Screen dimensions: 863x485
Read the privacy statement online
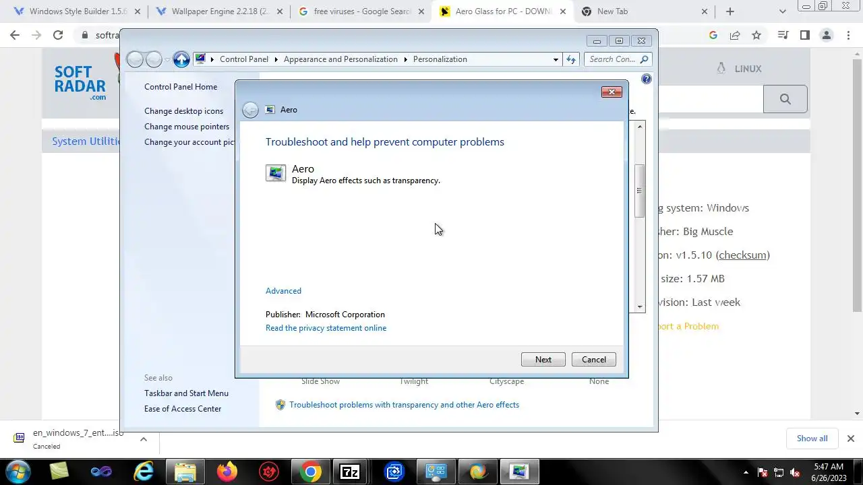click(x=326, y=328)
